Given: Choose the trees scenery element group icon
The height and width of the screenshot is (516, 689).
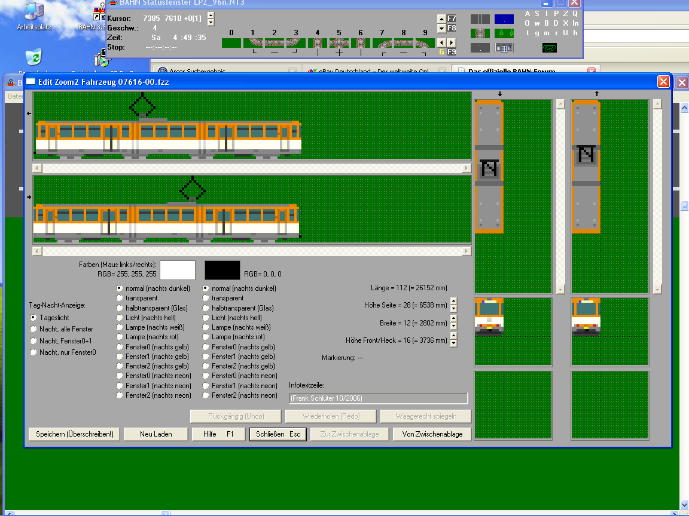Looking at the screenshot, I should [504, 33].
